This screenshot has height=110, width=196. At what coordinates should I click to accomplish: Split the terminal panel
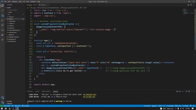[x=187, y=91]
